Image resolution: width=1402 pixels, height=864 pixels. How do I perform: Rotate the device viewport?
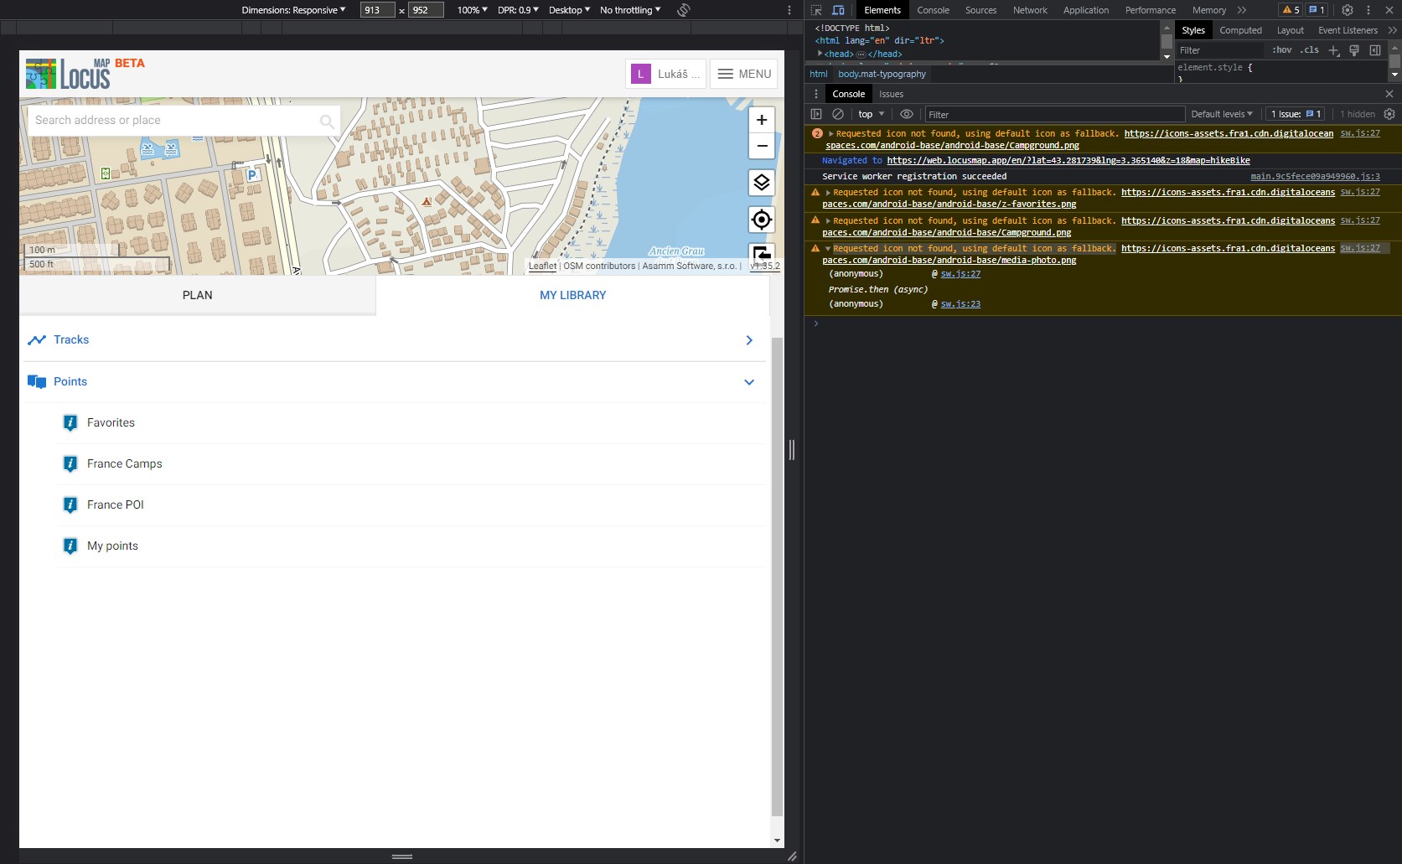tap(683, 10)
